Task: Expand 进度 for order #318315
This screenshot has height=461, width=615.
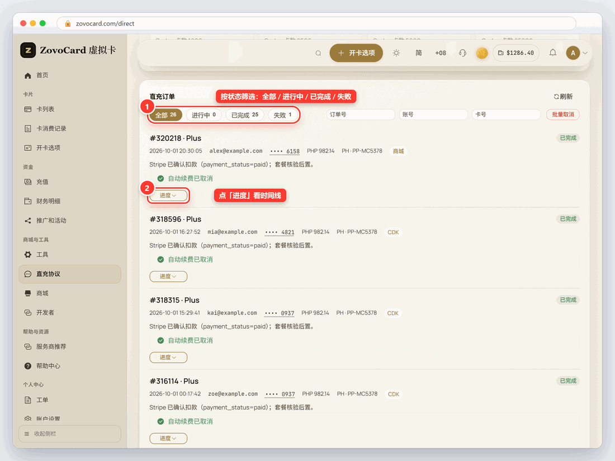Action: [x=168, y=358]
